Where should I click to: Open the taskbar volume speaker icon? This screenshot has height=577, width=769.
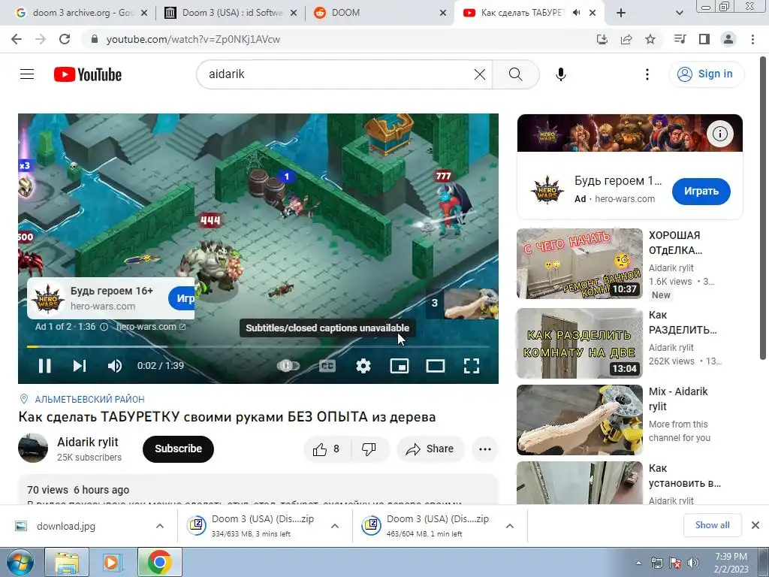(693, 563)
